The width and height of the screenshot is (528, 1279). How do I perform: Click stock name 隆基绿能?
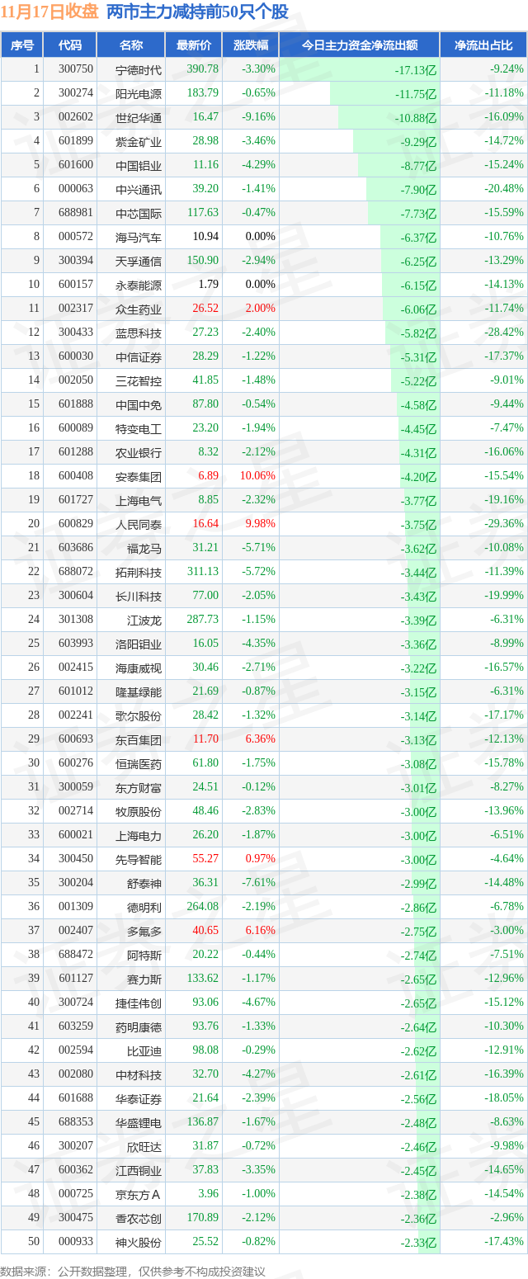139,691
